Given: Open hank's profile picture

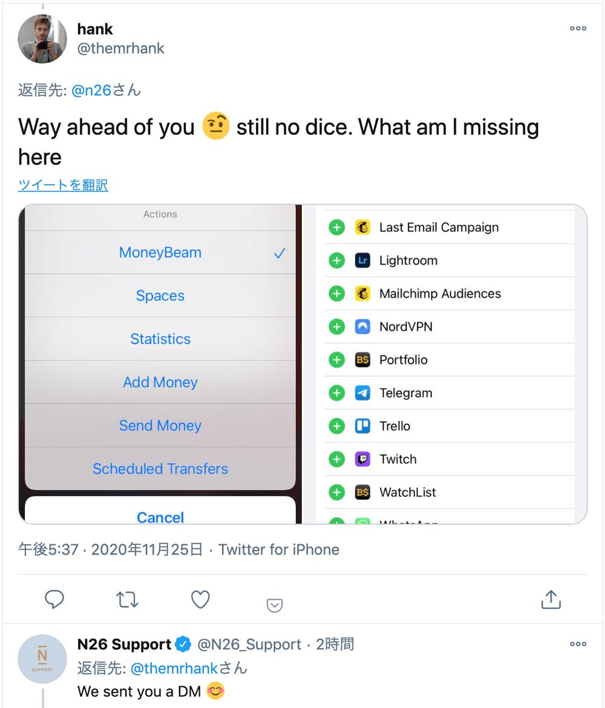Looking at the screenshot, I should point(42,39).
